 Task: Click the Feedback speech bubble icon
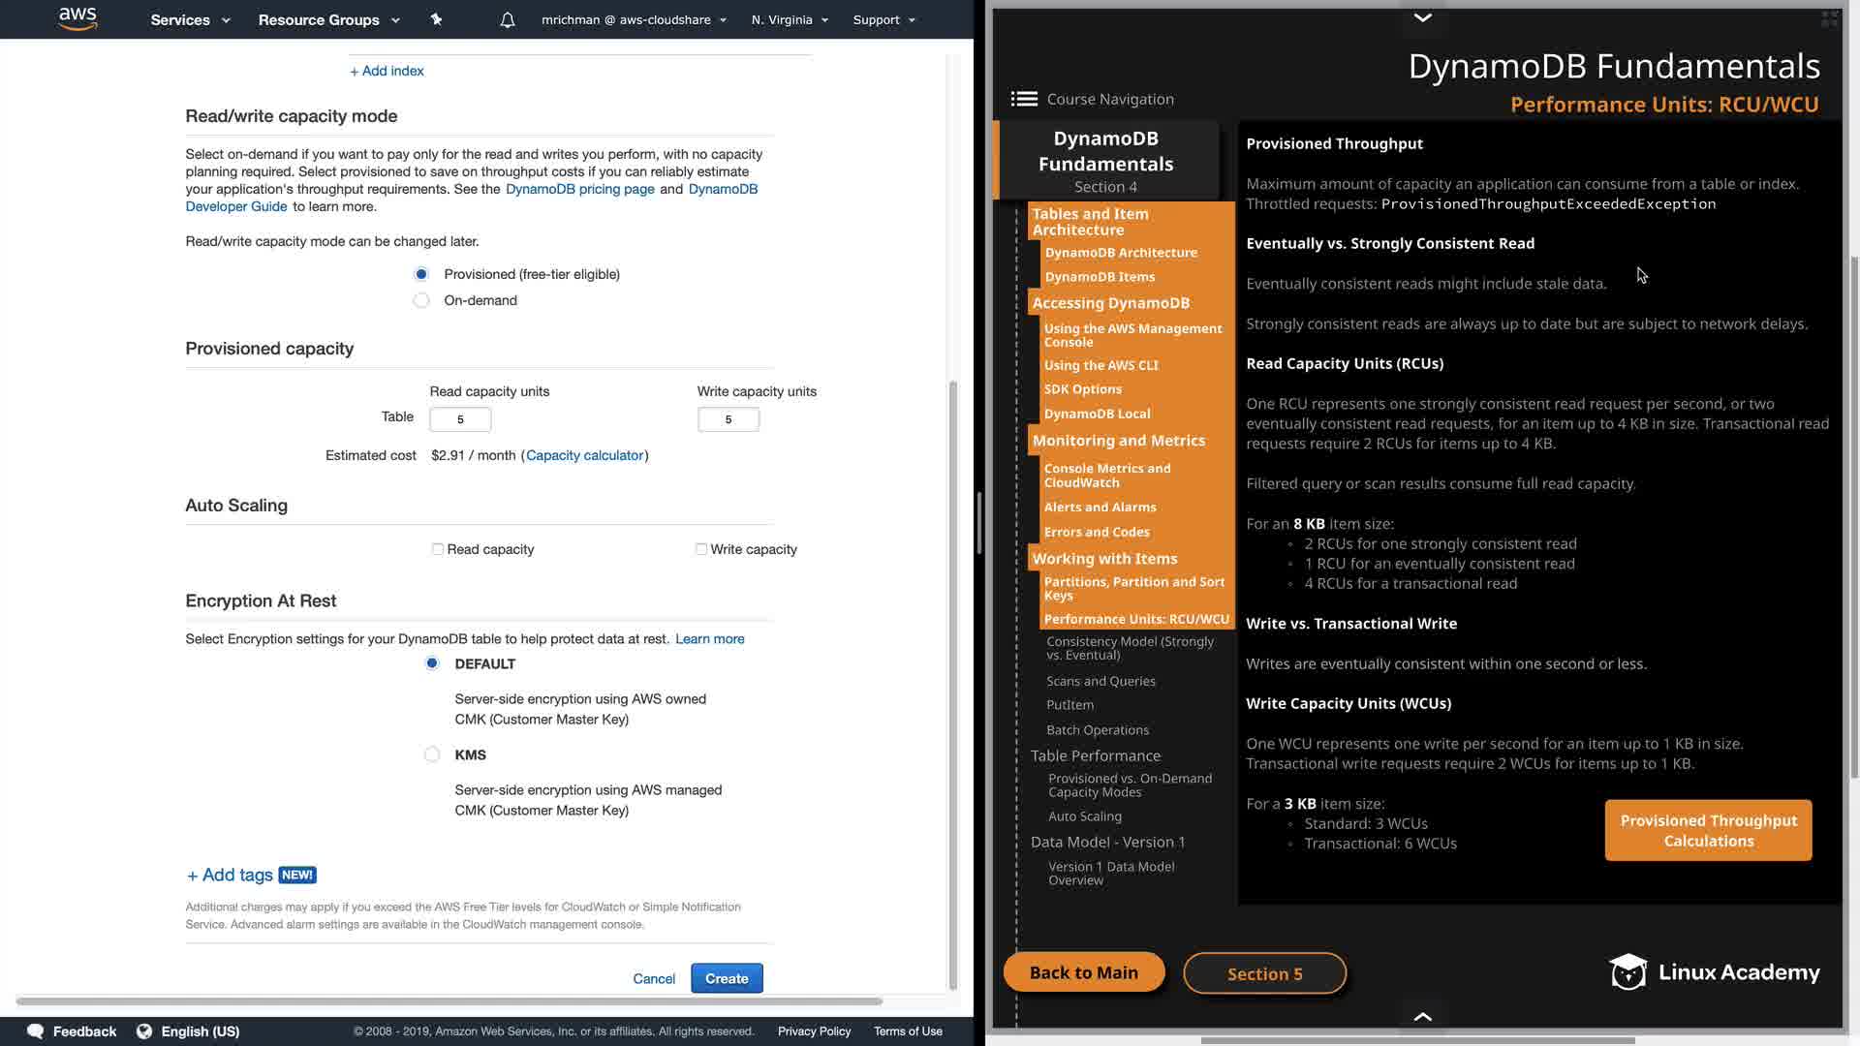(x=36, y=1031)
